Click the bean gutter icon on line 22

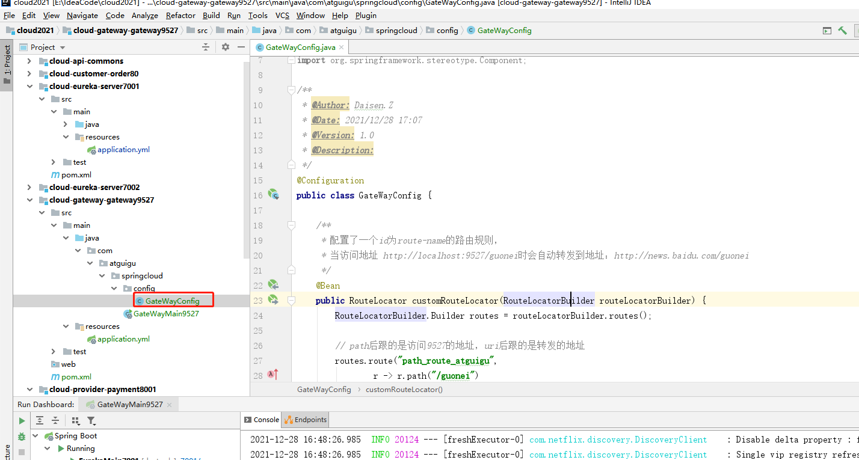coord(273,284)
